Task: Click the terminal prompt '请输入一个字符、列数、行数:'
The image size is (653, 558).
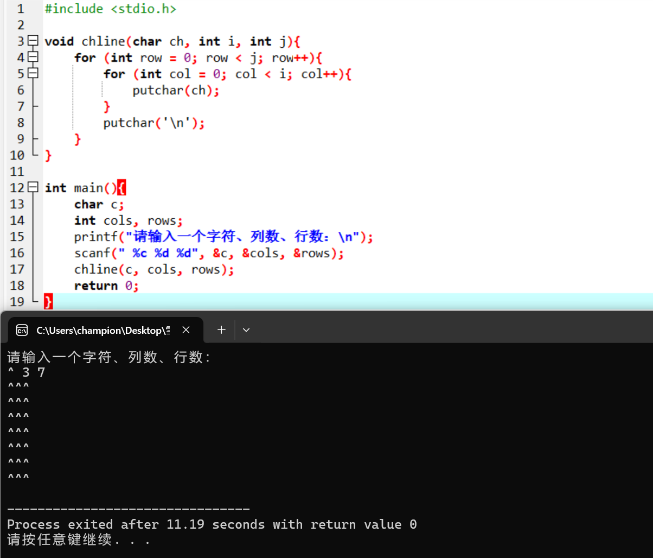Action: (109, 357)
